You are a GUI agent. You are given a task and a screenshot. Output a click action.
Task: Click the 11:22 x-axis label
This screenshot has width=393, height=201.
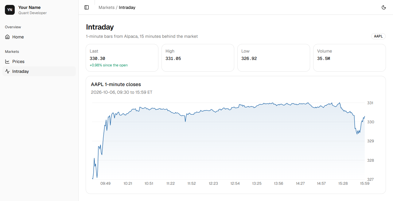click(170, 183)
